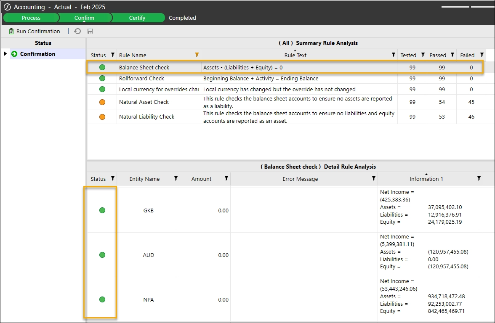Click the green Confirmation arrow status icon
Image resolution: width=495 pixels, height=323 pixels.
pyautogui.click(x=14, y=54)
